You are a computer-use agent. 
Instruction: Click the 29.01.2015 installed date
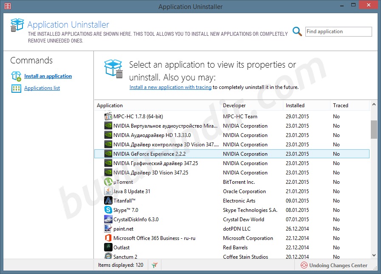[x=297, y=117]
